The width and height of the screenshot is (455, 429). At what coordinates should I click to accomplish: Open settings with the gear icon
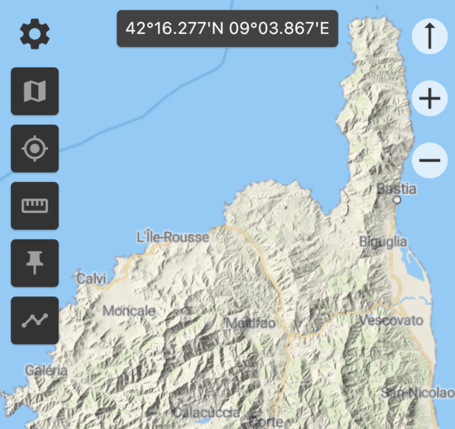coord(34,35)
